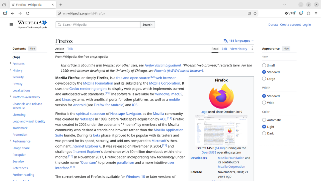The height and width of the screenshot is (181, 321).
Task: Open the Extensions puzzle icon
Action: coord(308,13)
